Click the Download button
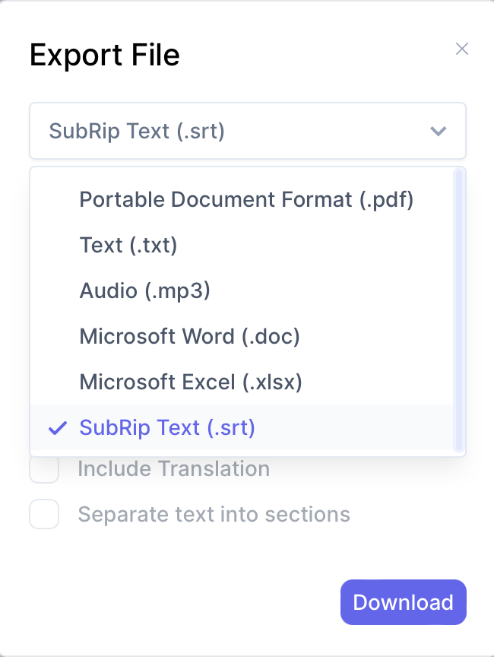 pos(403,601)
